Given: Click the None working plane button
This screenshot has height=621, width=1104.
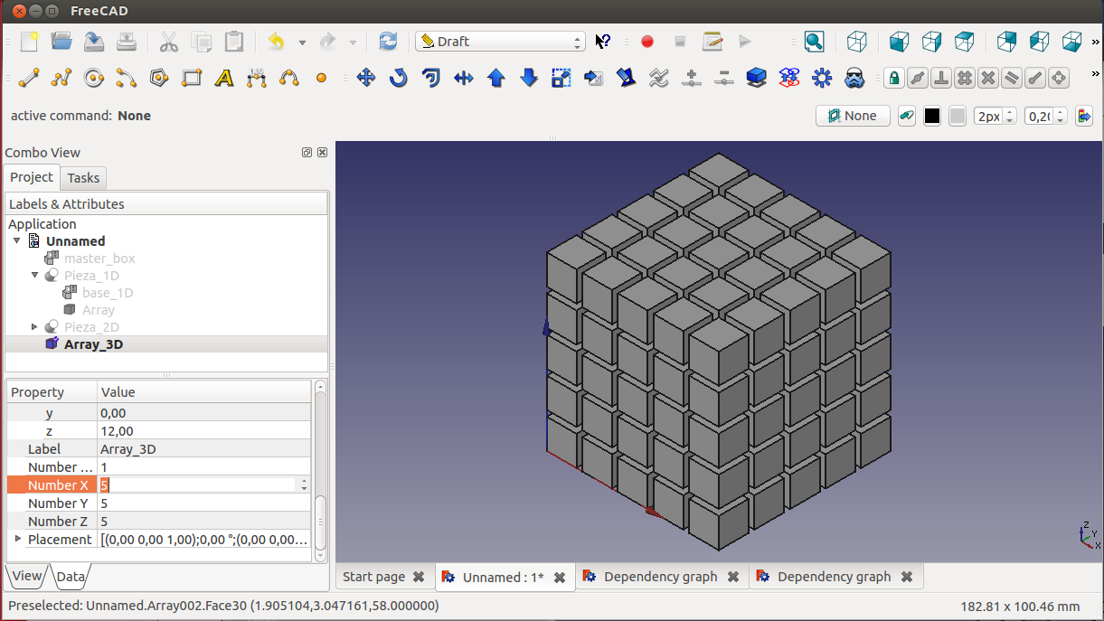Looking at the screenshot, I should [853, 116].
